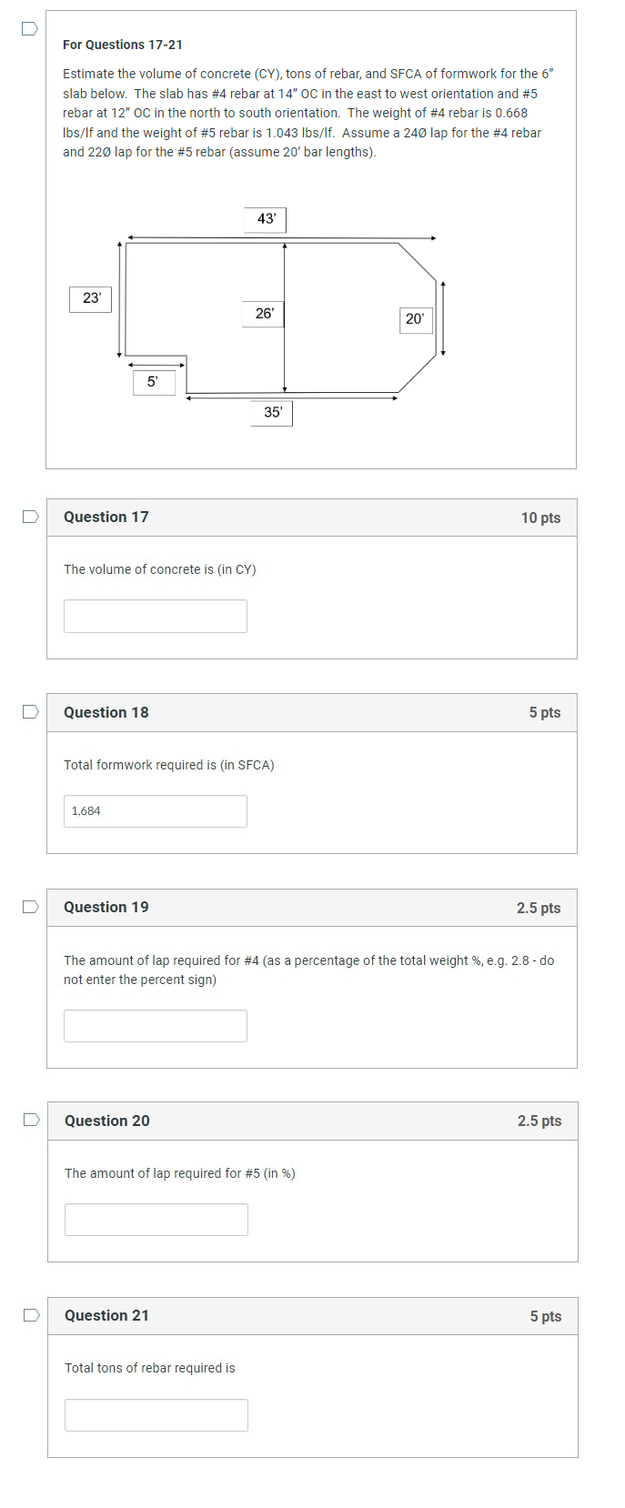Flag Question 20 with the bookmark pin icon
Screen dimensions: 625x1508
point(30,1120)
